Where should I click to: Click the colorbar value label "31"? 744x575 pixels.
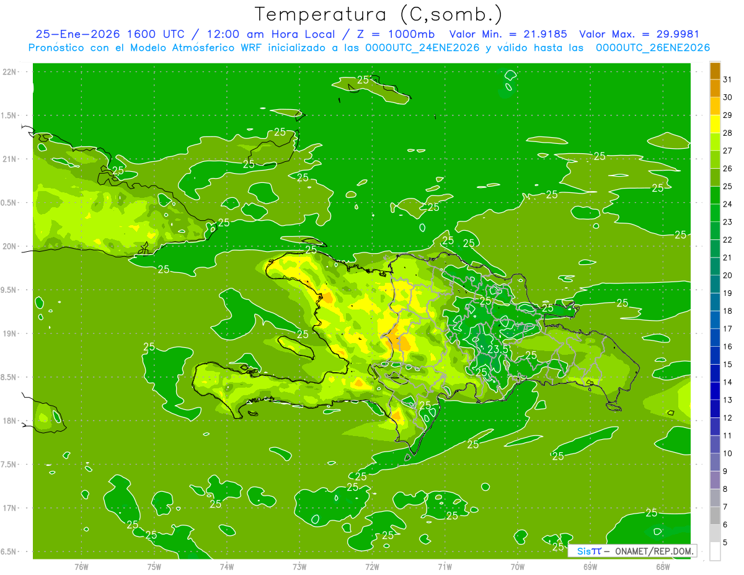tap(728, 79)
